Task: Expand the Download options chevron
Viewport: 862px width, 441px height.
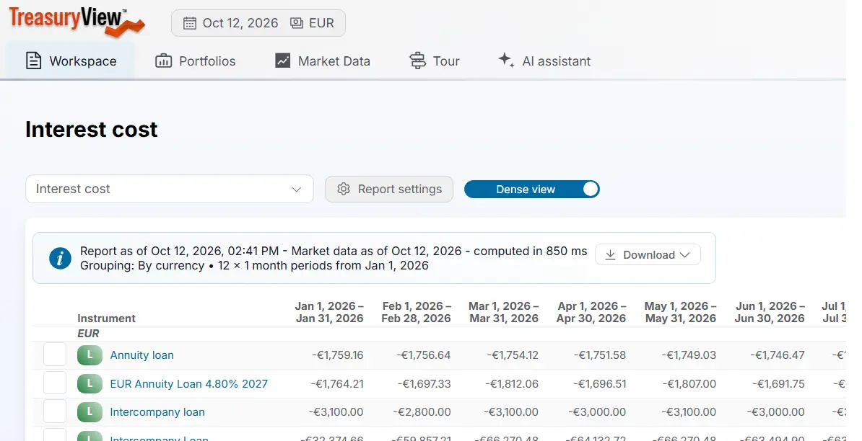Action: pyautogui.click(x=685, y=255)
